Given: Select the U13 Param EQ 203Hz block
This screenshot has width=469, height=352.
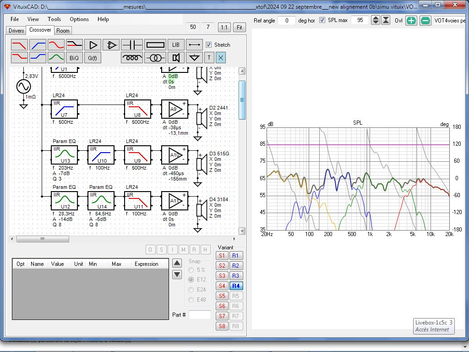Looking at the screenshot, I should pyautogui.click(x=64, y=155).
